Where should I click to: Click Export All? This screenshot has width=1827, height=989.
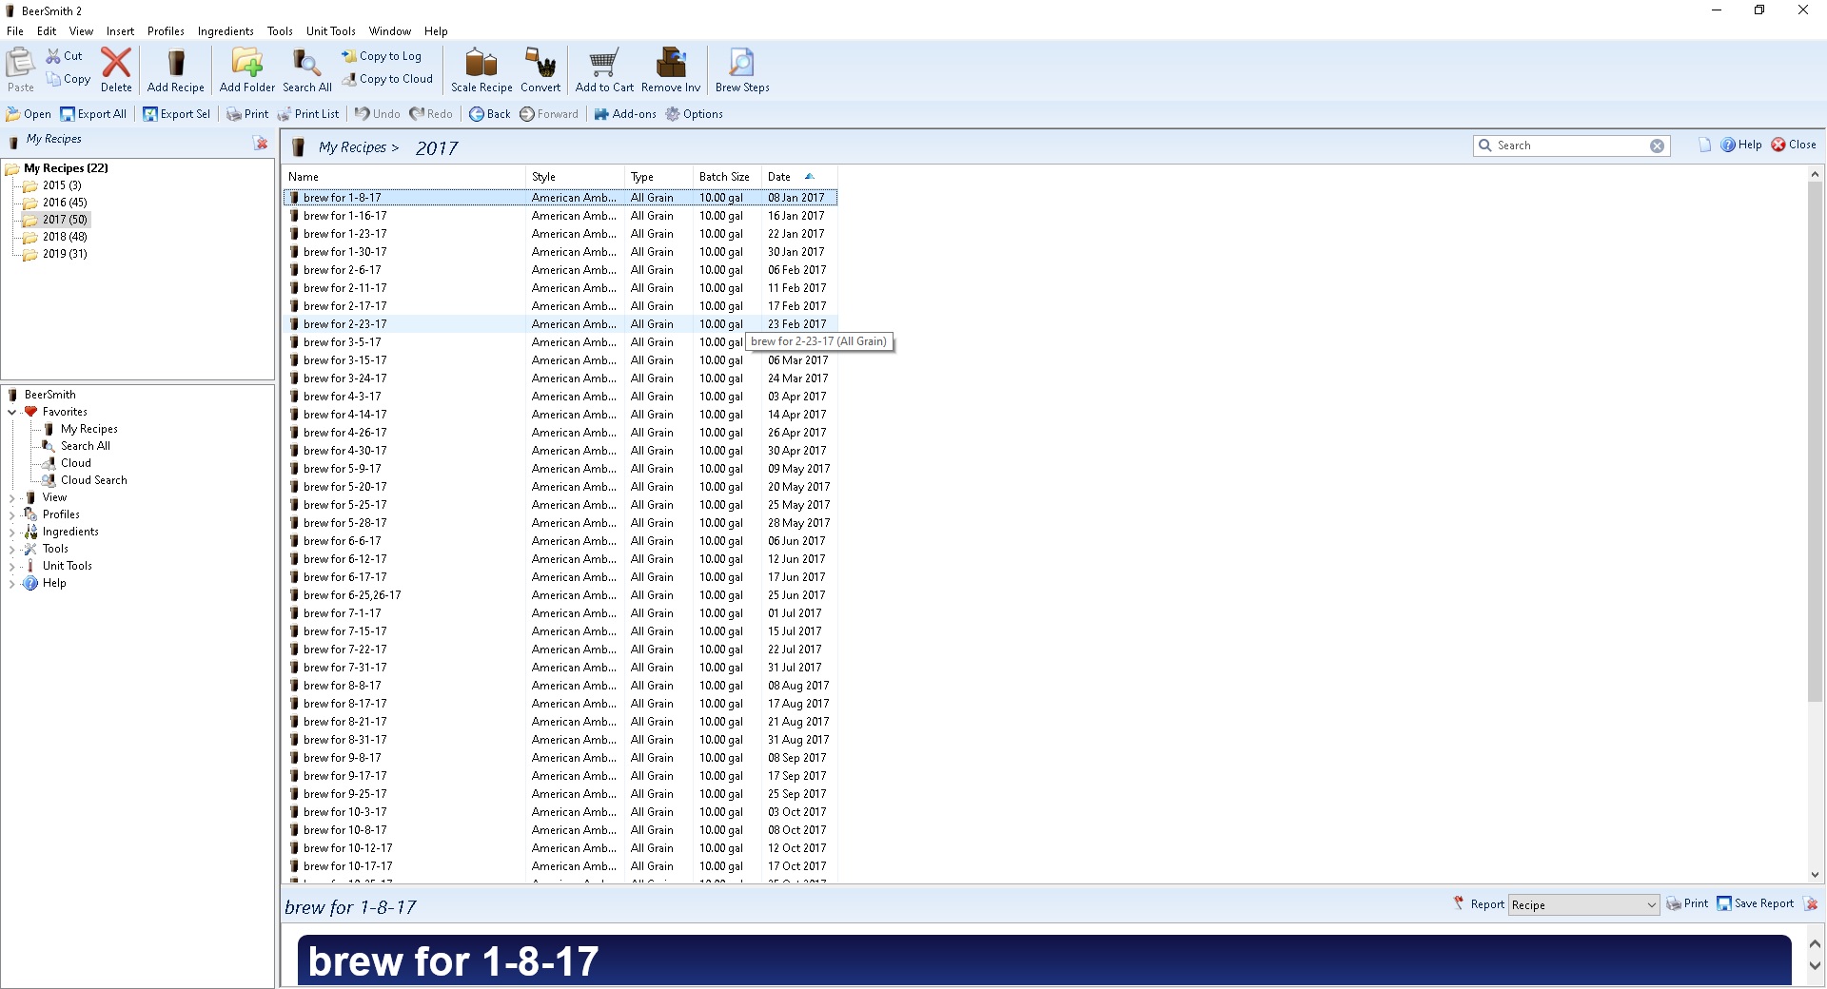click(x=93, y=114)
